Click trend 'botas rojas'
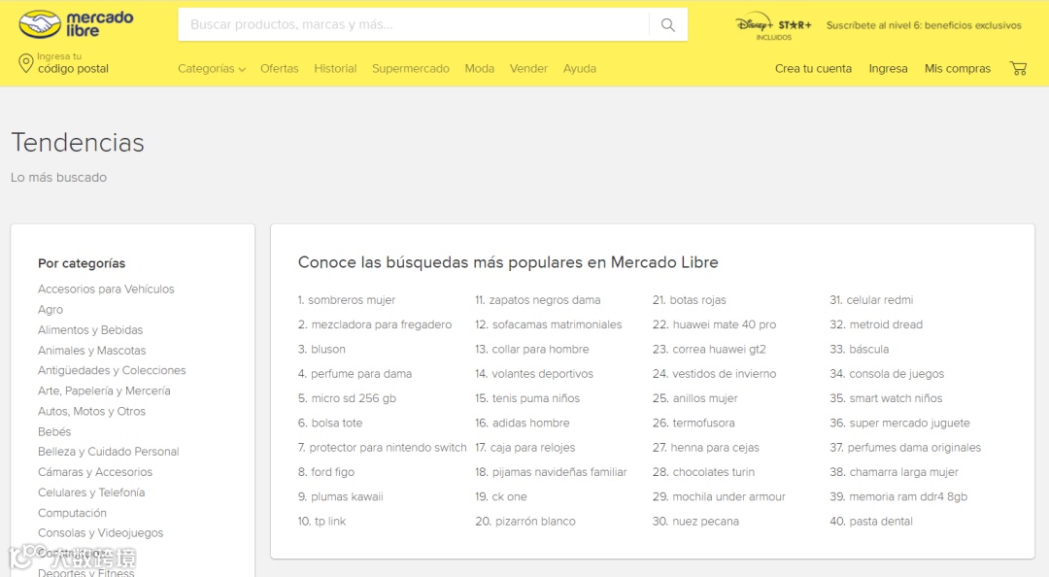1049x577 pixels. coord(697,300)
